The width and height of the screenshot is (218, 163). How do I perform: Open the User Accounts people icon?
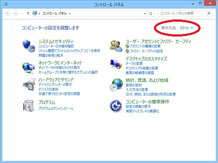[x=116, y=46]
